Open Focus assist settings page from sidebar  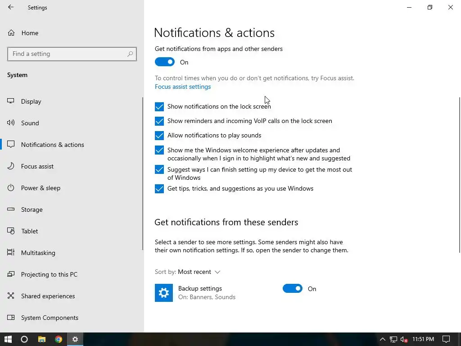pos(72,166)
